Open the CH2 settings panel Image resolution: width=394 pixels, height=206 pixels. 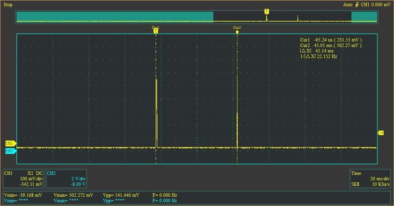click(66, 178)
